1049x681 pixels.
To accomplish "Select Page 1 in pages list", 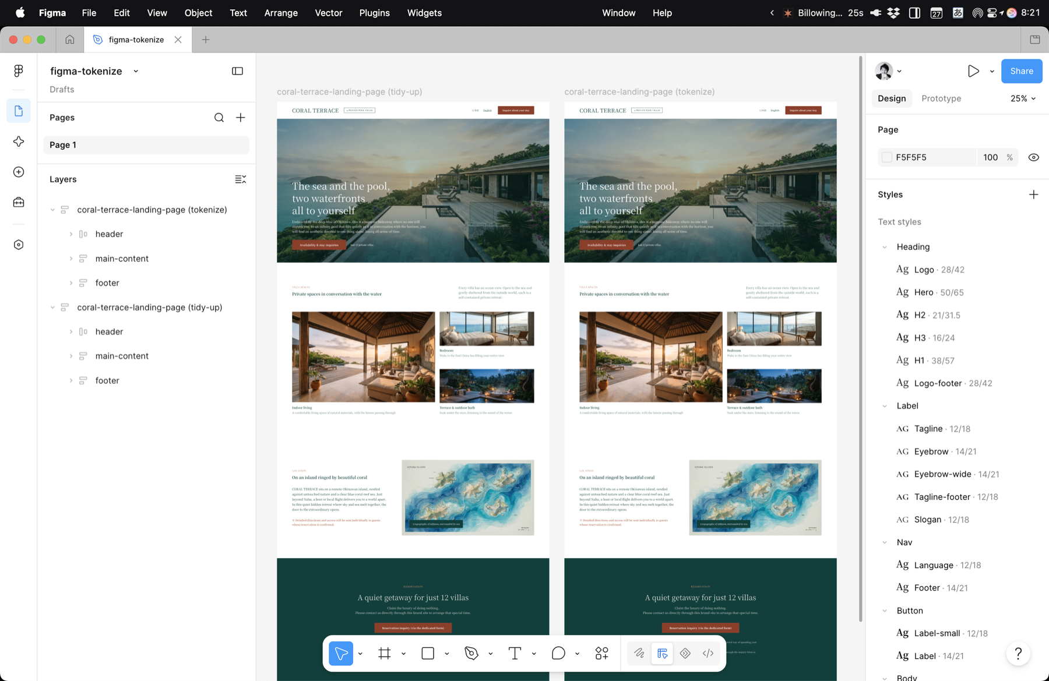I will tap(146, 145).
